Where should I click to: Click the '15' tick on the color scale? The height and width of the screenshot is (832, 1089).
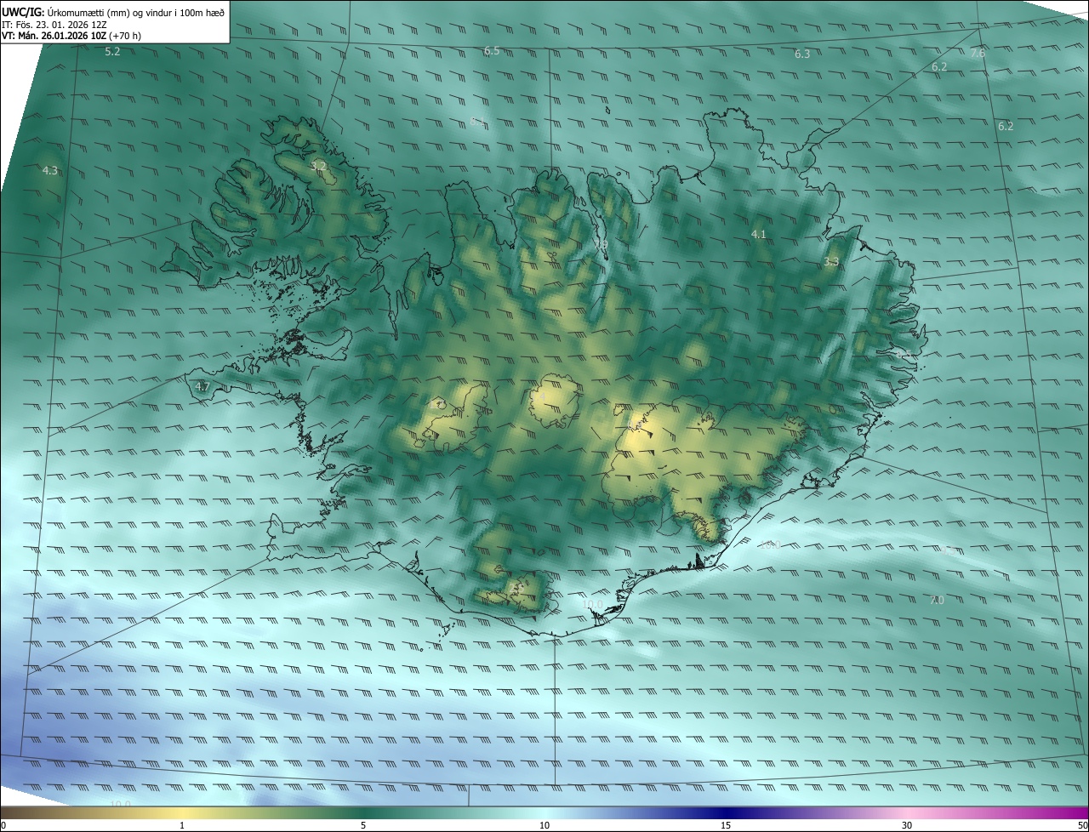726,825
